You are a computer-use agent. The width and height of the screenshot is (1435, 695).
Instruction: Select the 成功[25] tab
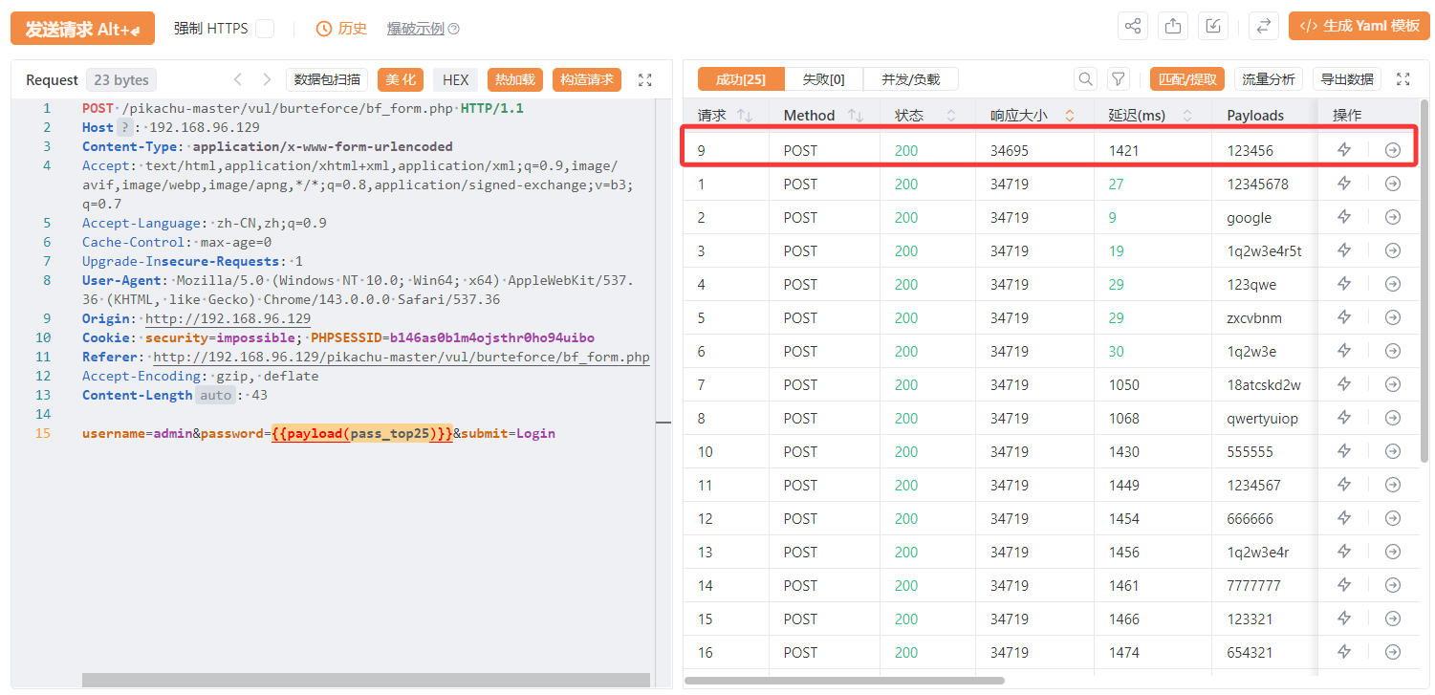[741, 79]
